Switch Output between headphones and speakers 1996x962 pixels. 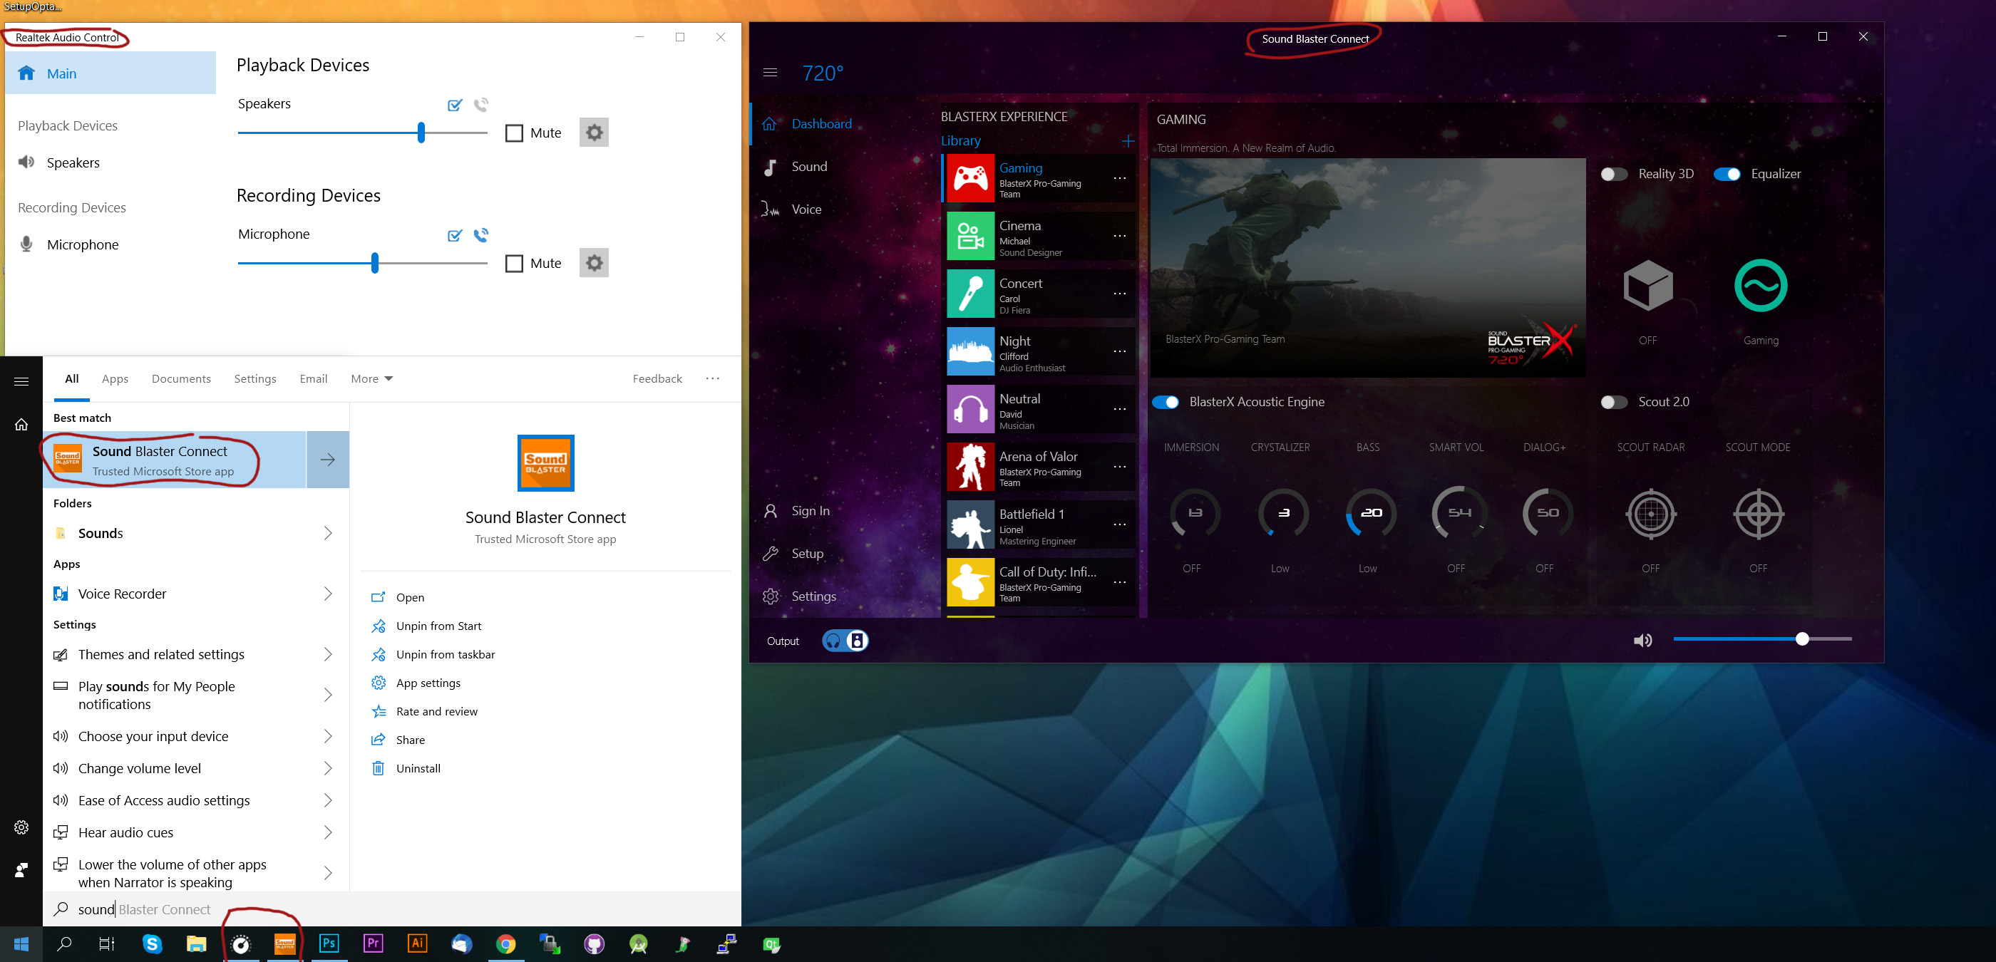coord(845,641)
